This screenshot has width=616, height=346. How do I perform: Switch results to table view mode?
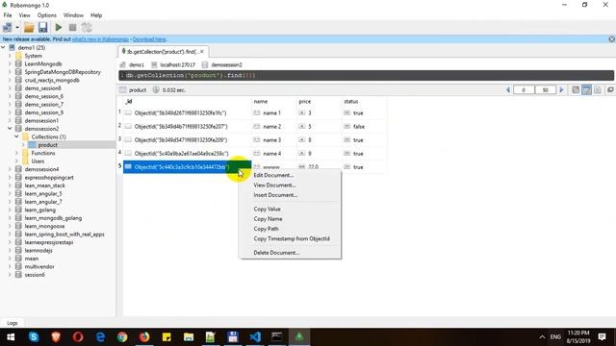click(586, 89)
